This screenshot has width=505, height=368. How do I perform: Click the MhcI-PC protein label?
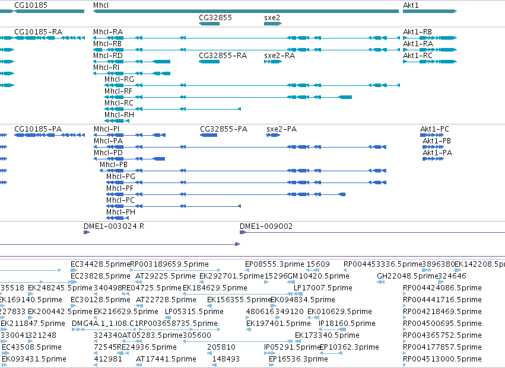(x=120, y=200)
